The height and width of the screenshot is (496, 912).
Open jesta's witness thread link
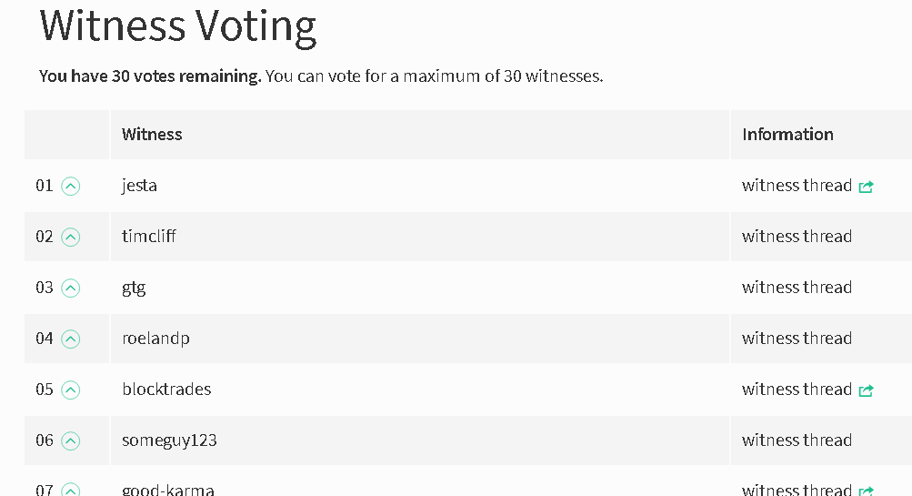pos(797,186)
